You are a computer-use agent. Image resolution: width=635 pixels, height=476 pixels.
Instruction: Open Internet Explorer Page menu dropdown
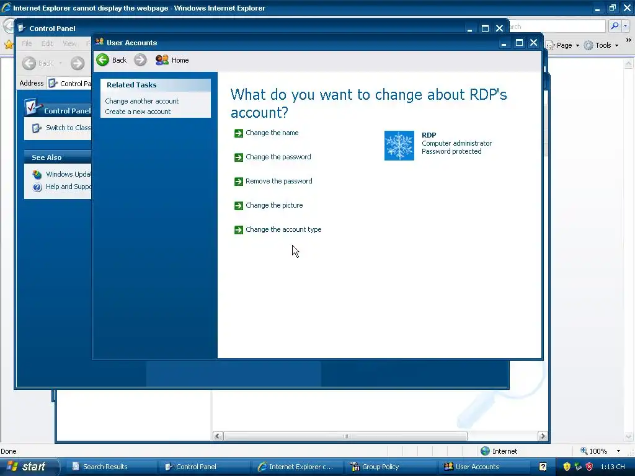[563, 45]
